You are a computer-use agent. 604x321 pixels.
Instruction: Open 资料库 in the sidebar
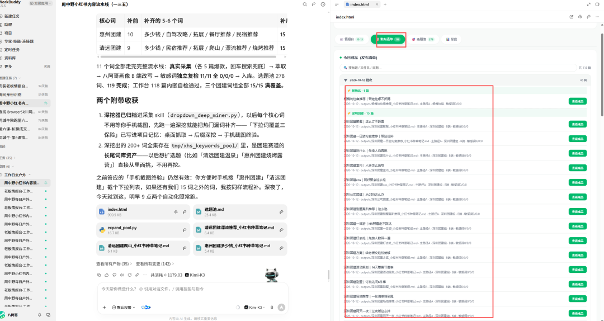[10, 58]
